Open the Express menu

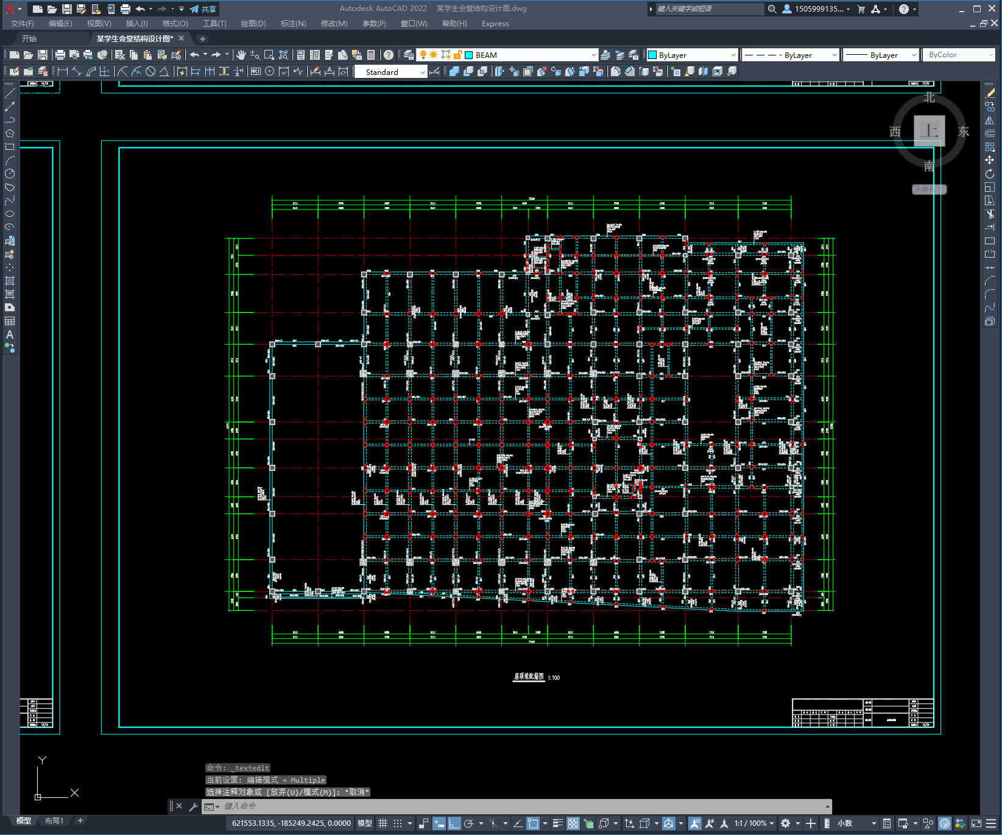click(495, 24)
